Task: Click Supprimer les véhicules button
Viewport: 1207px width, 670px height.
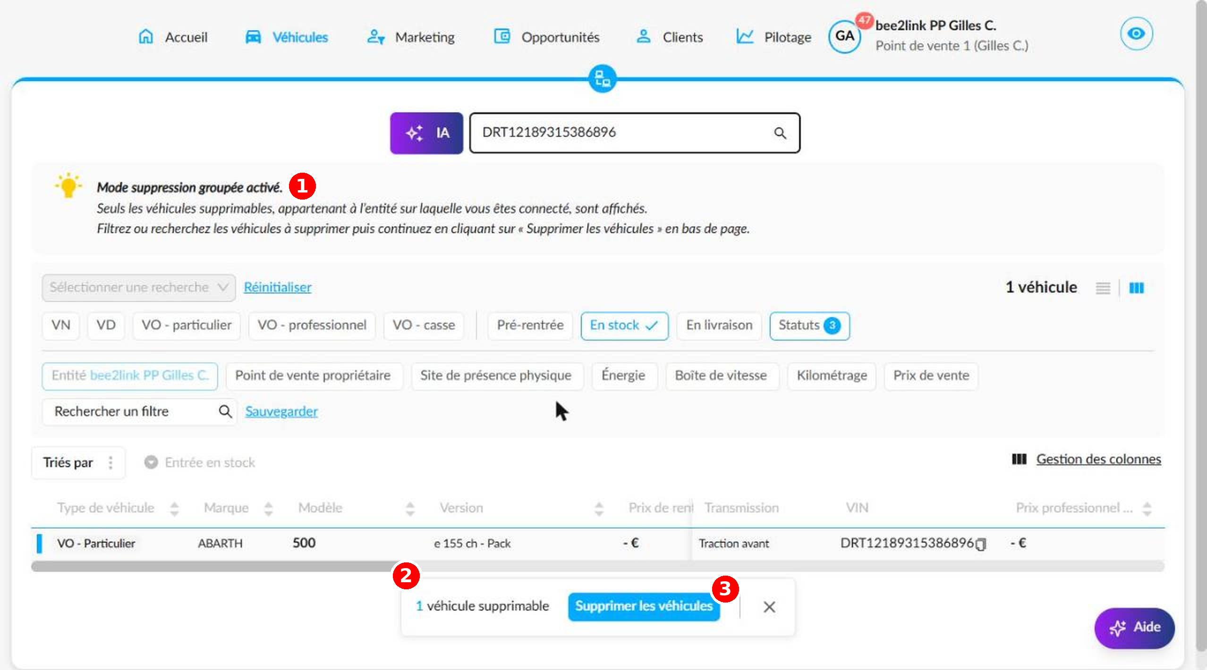Action: click(644, 606)
